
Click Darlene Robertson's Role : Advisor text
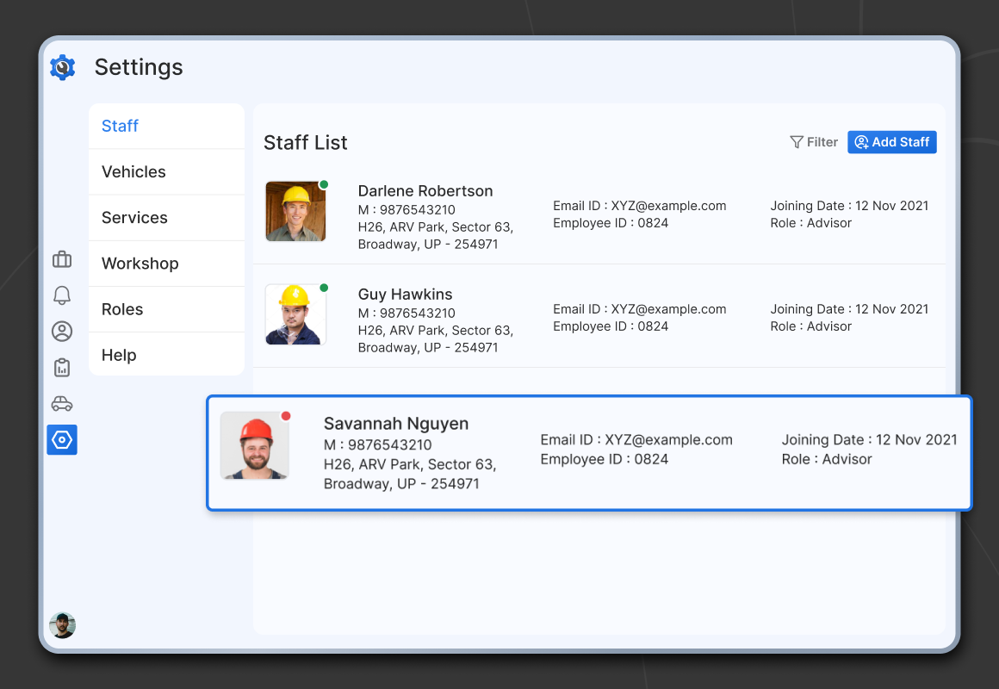[x=811, y=223]
